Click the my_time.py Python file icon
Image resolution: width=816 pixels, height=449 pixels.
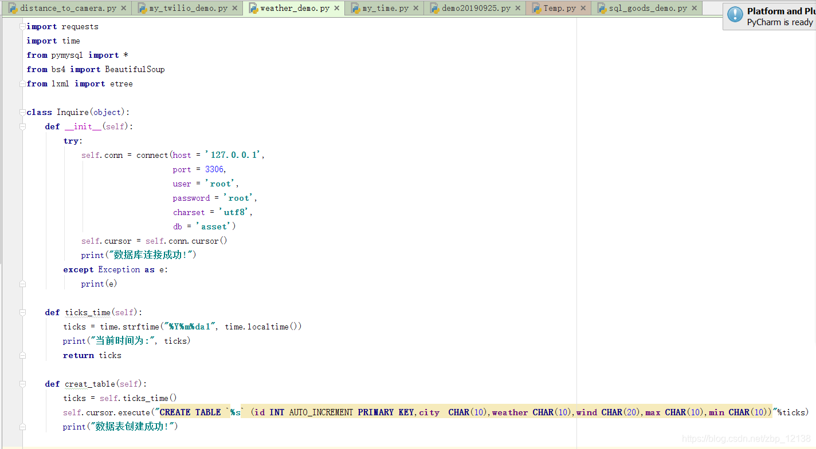(355, 8)
